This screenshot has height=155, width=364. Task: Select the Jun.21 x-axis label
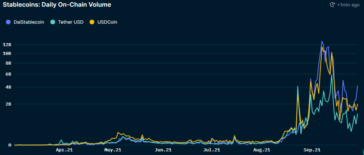pos(164,150)
